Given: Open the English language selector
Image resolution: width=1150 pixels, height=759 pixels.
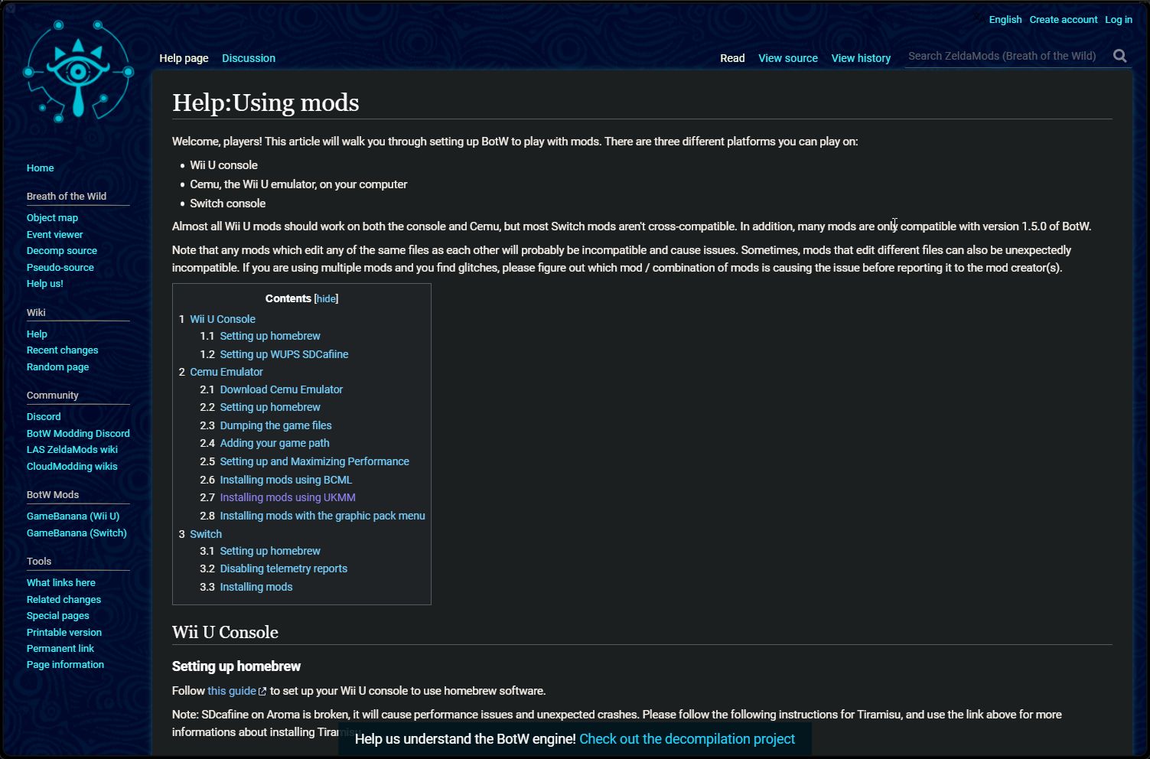Looking at the screenshot, I should (1005, 20).
